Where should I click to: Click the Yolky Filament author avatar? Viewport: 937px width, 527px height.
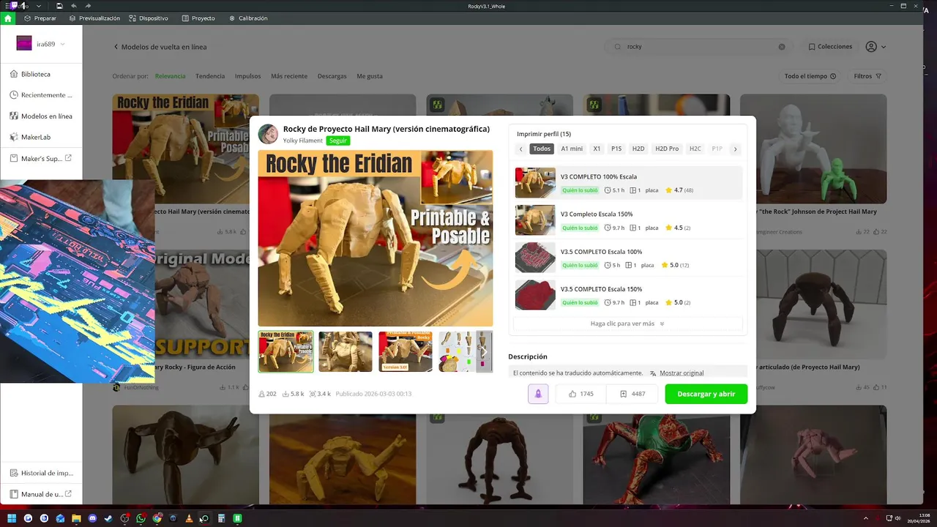(x=268, y=134)
